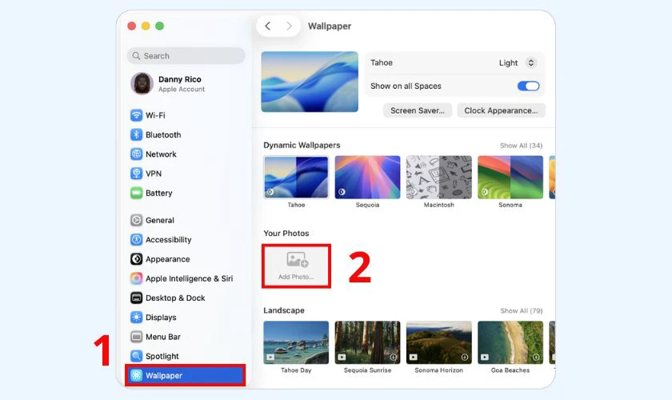
Task: Click the Appearance icon
Action: pyautogui.click(x=136, y=259)
